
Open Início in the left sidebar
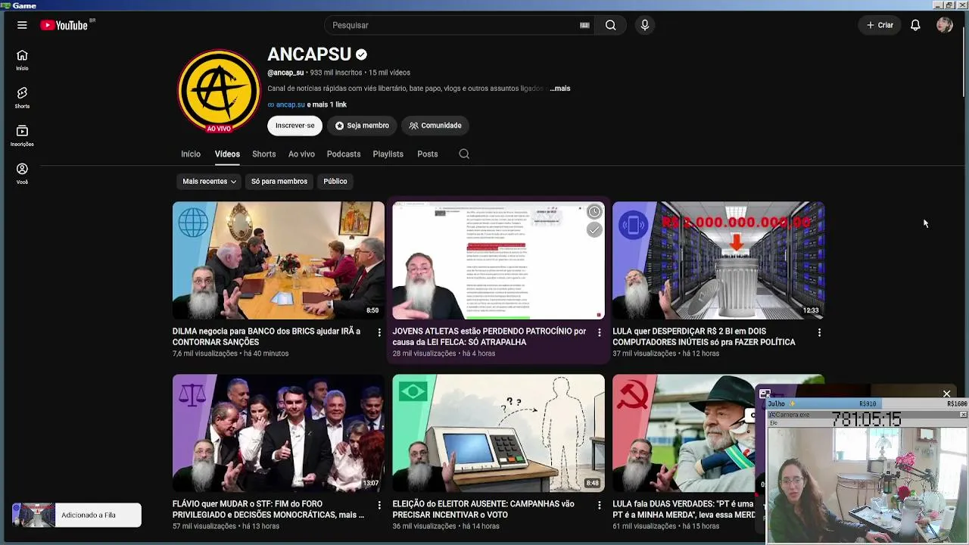(x=22, y=60)
